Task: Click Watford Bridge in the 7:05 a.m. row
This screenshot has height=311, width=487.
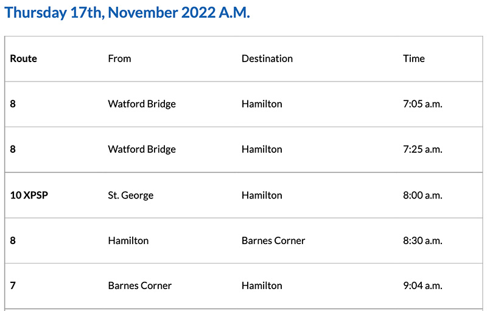Action: pos(142,104)
